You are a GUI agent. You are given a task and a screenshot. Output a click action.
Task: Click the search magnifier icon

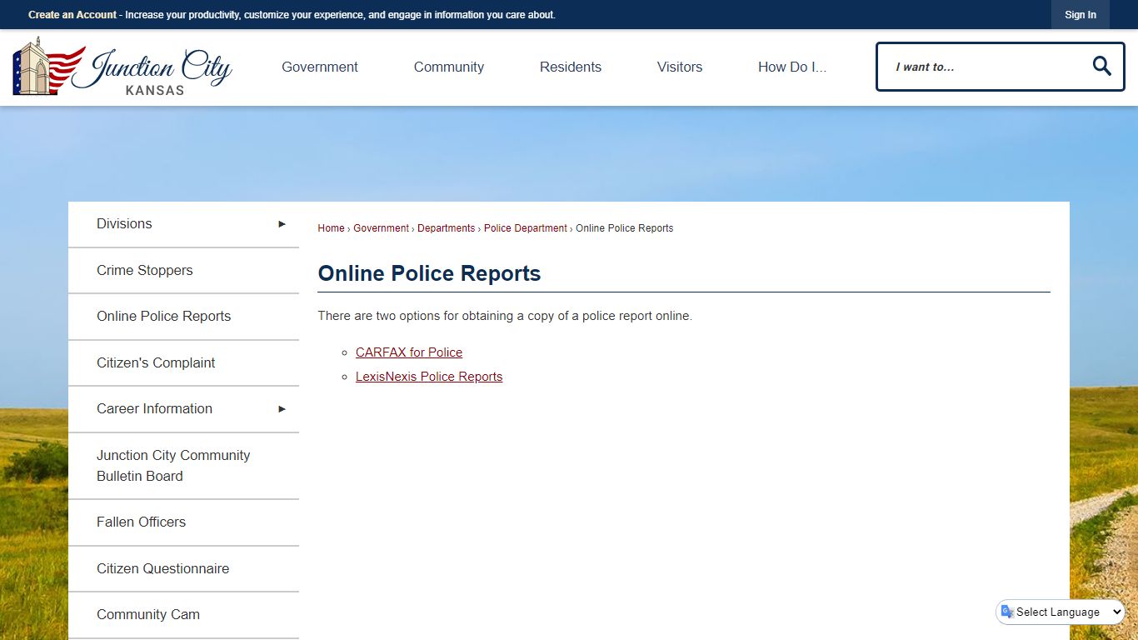1101,67
